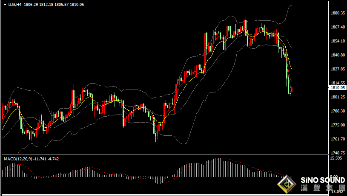Click the 1880.35 price axis label
This screenshot has width=347, height=196.
pos(338,13)
